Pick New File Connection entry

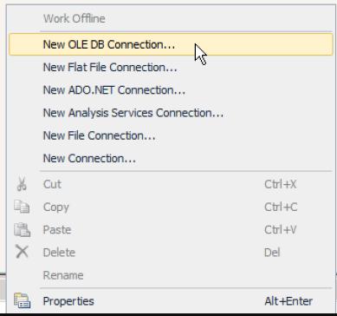point(171,135)
